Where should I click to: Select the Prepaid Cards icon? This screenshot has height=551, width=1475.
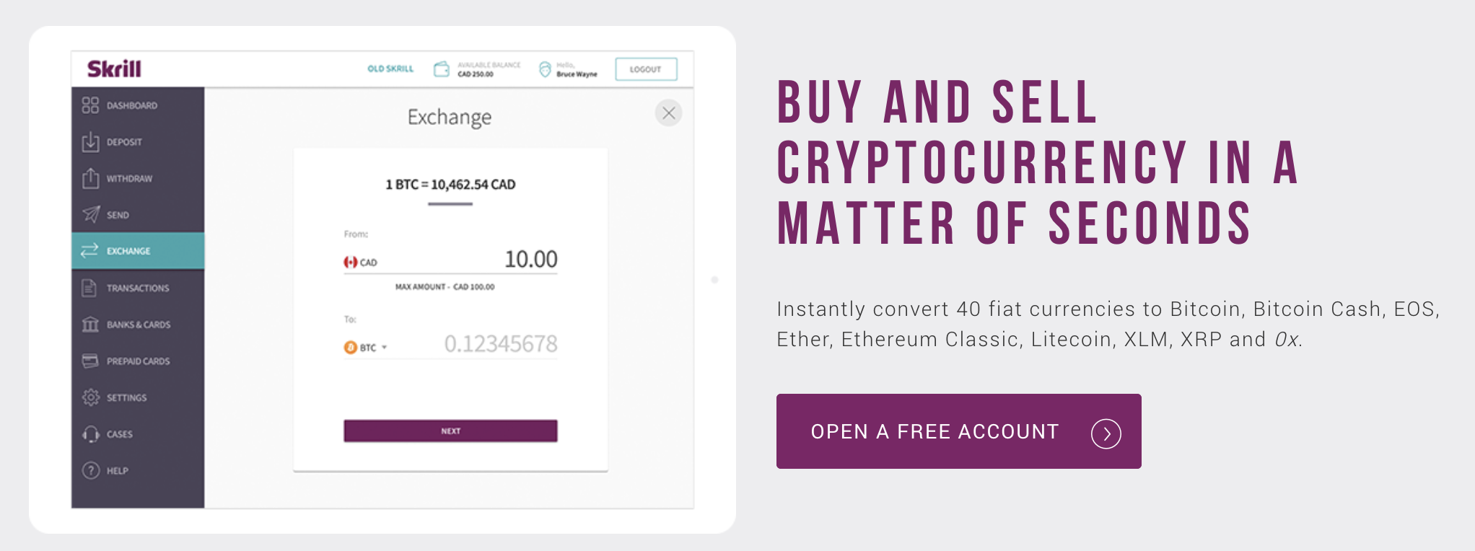(89, 361)
